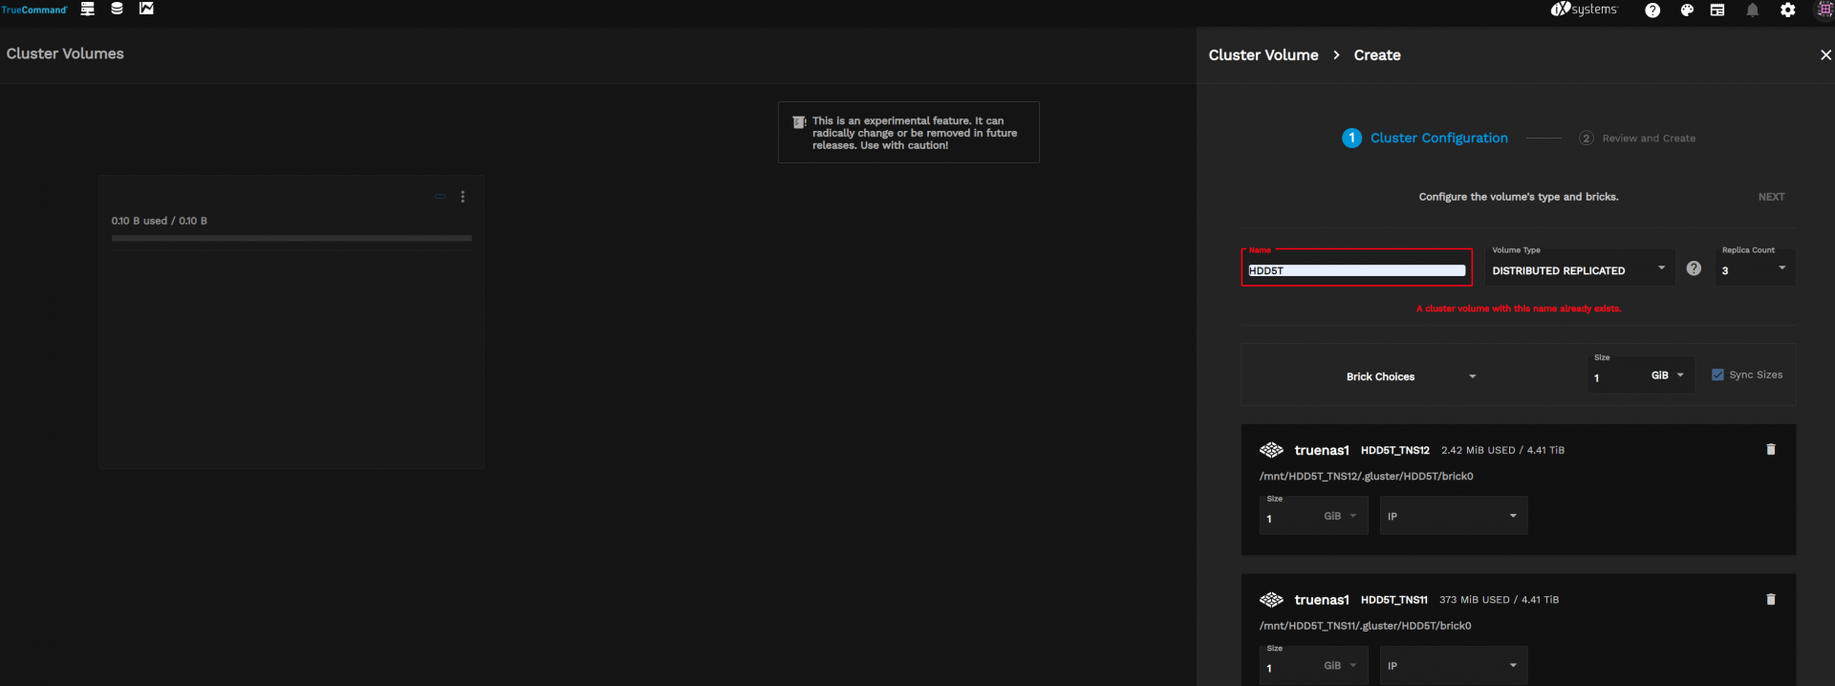Delete the HDD5T_TNS11 brick
The height and width of the screenshot is (686, 1835).
point(1770,599)
